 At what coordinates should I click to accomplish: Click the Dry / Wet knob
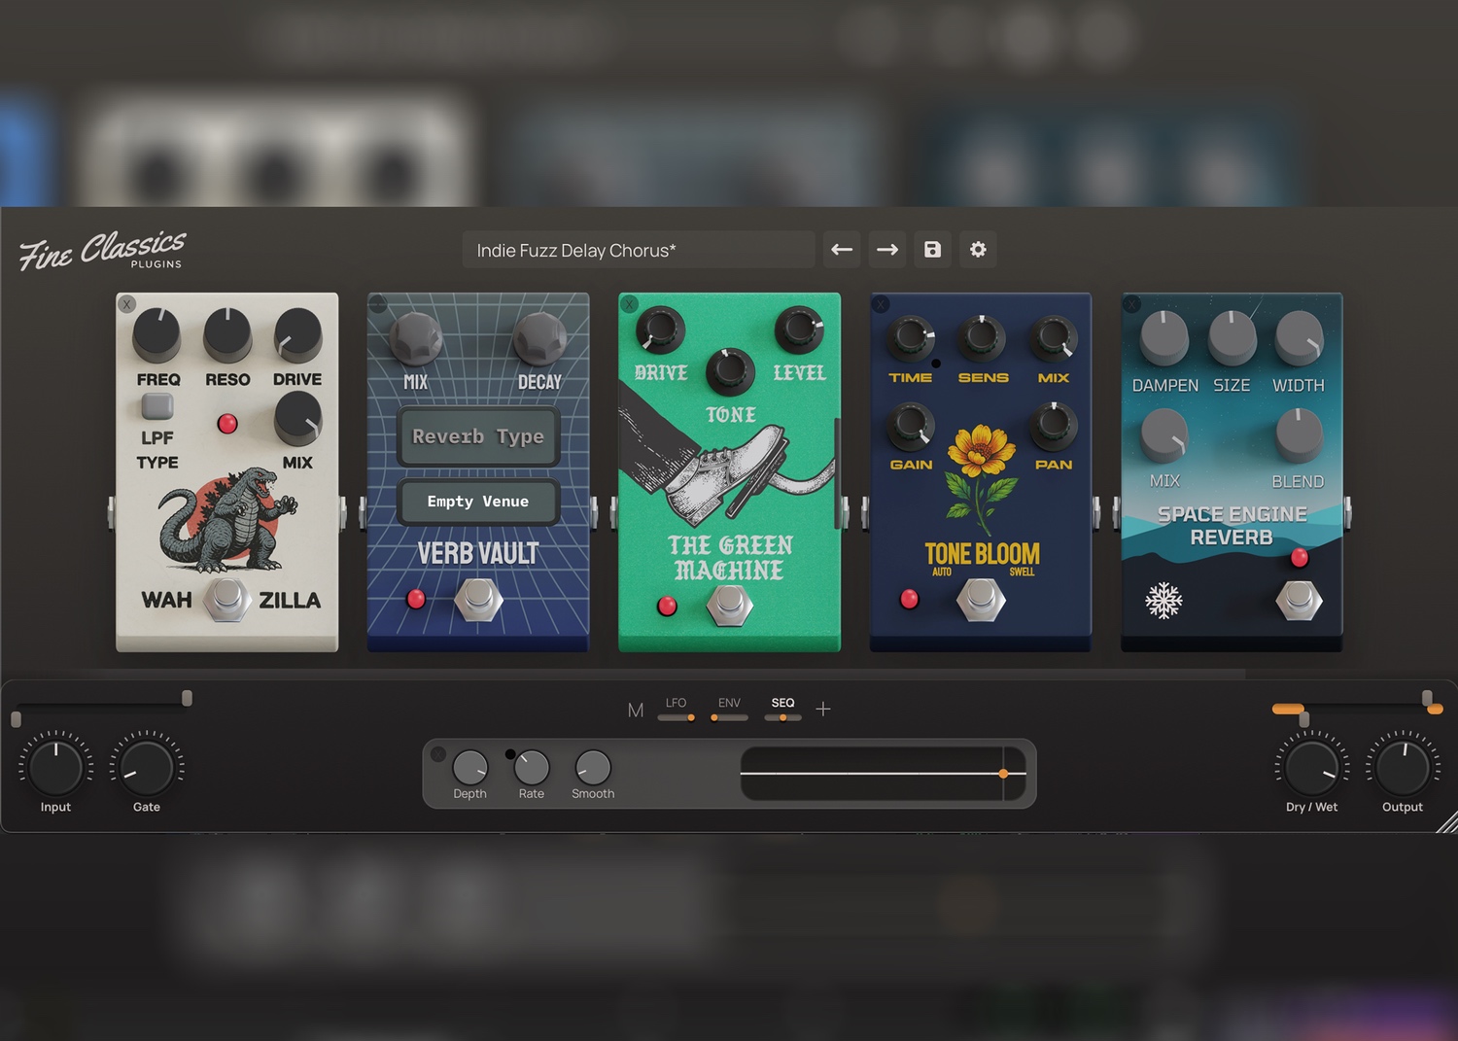[1311, 767]
